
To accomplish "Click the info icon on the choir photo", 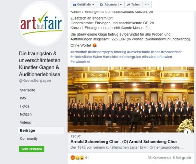I will pyautogui.click(x=187, y=132).
